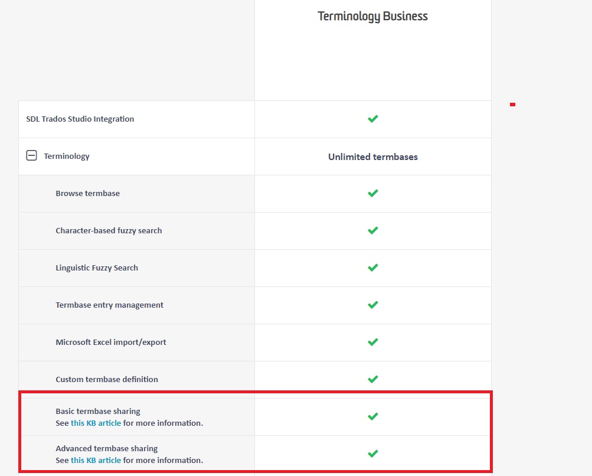Select the SDL Trados Studio Integration row label
Viewport: 592px width, 476px height.
pyautogui.click(x=80, y=119)
